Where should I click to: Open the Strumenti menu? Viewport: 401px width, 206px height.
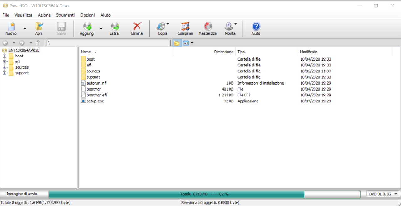[65, 15]
